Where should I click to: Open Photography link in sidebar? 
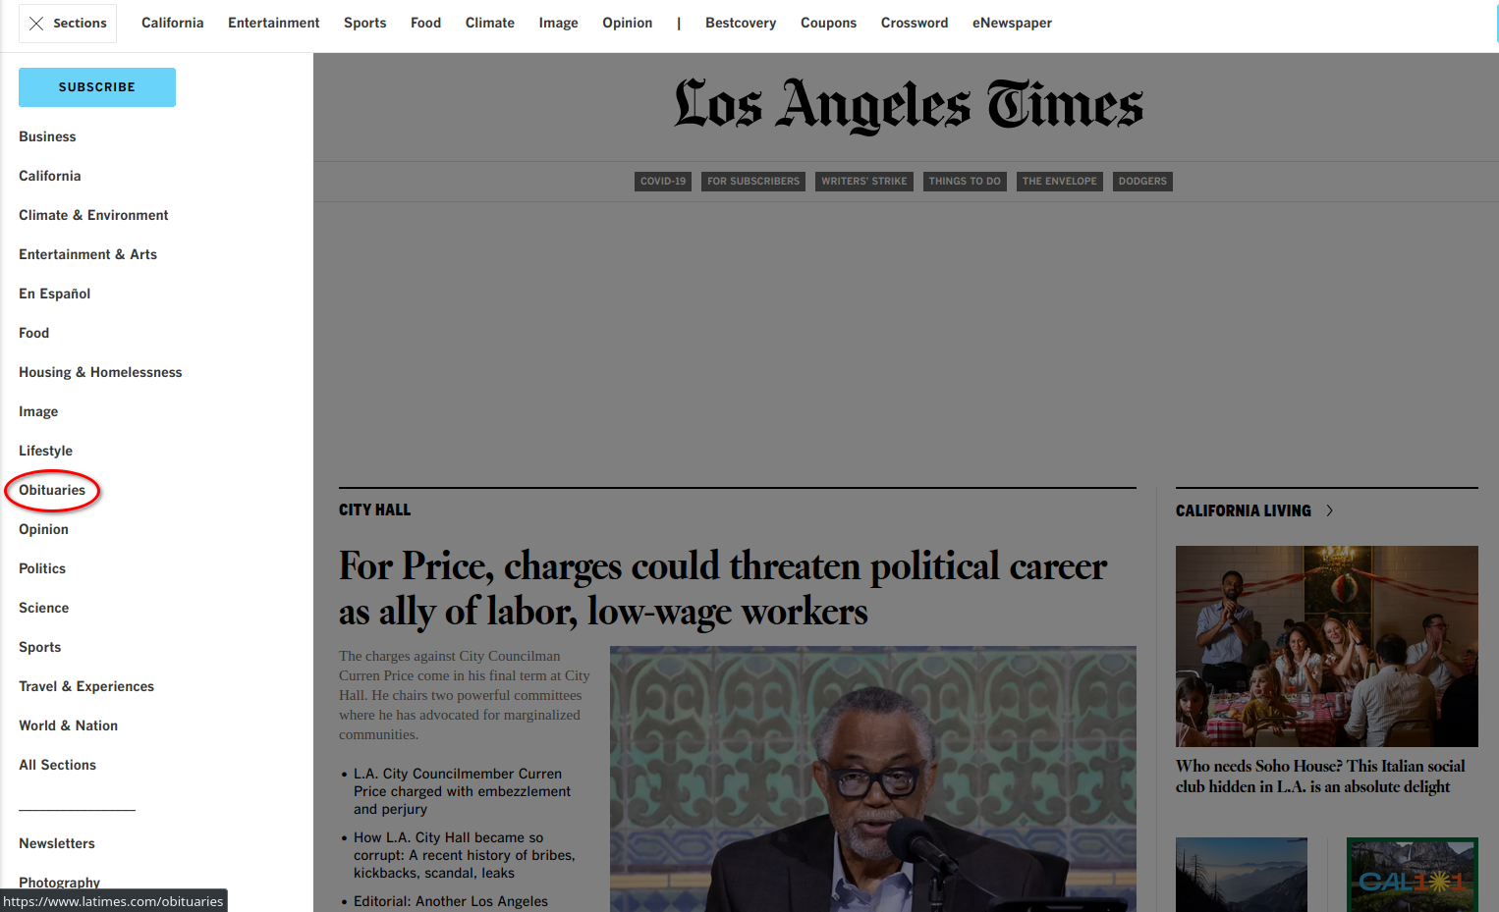(x=60, y=882)
